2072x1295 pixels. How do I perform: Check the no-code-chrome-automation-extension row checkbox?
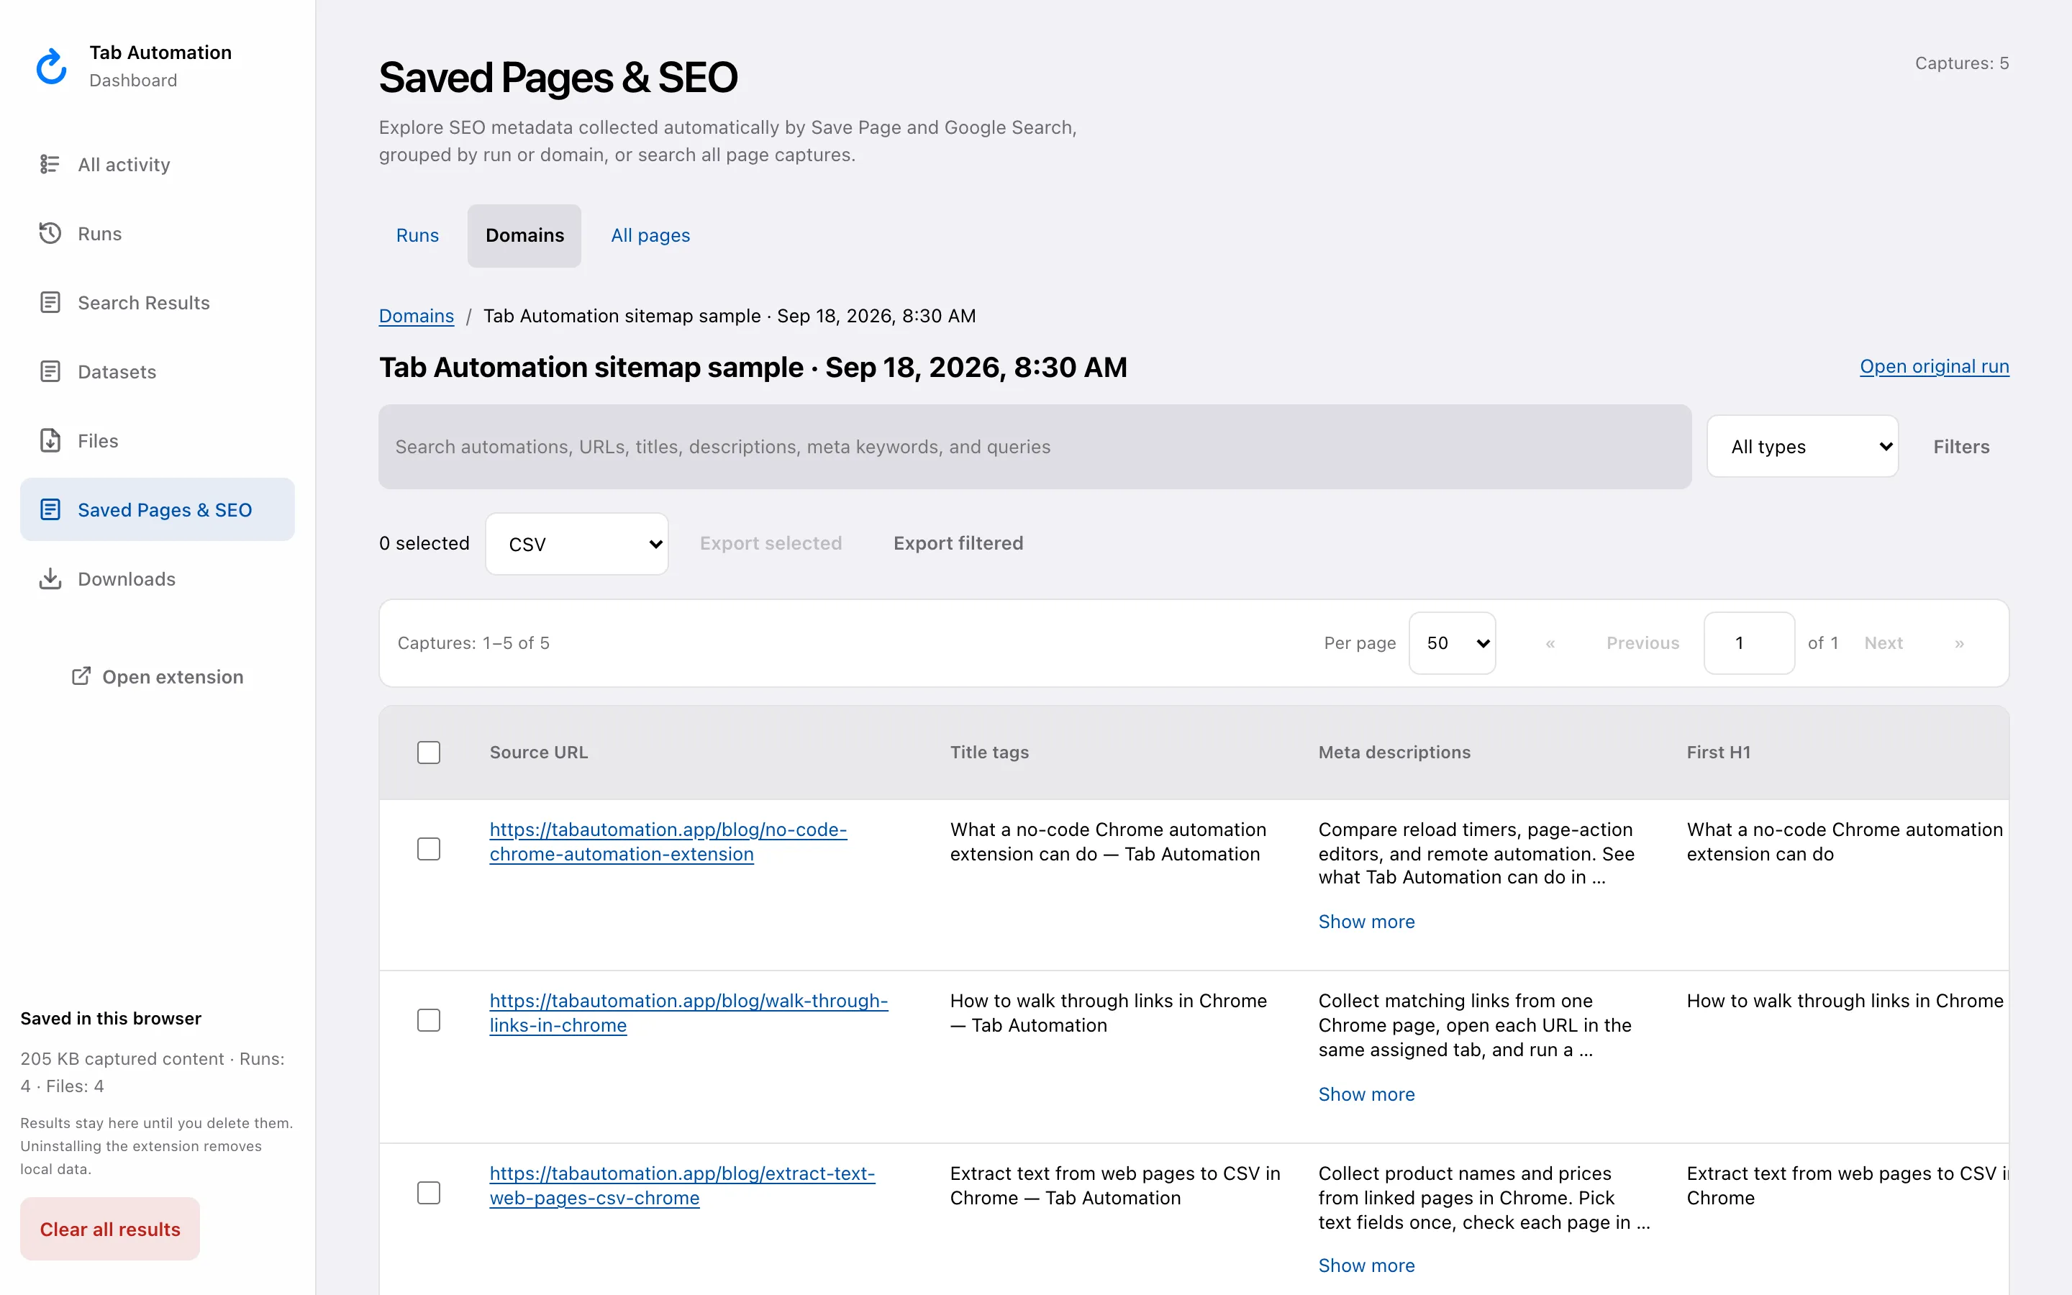(429, 849)
